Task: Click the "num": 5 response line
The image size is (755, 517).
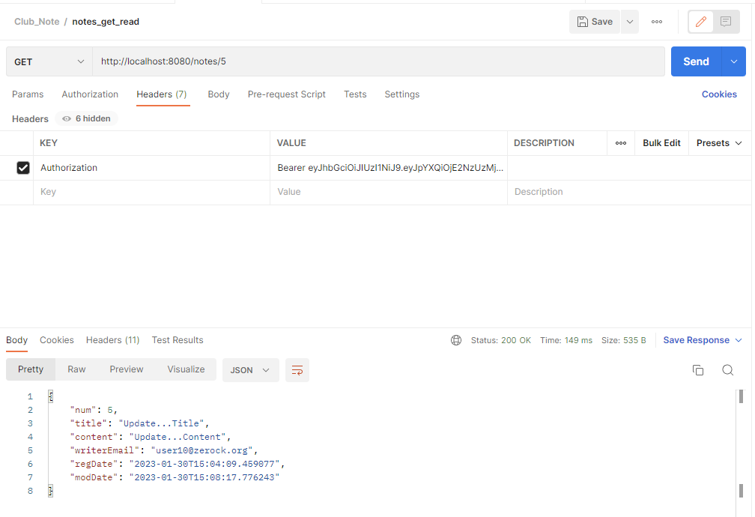Action: [94, 410]
